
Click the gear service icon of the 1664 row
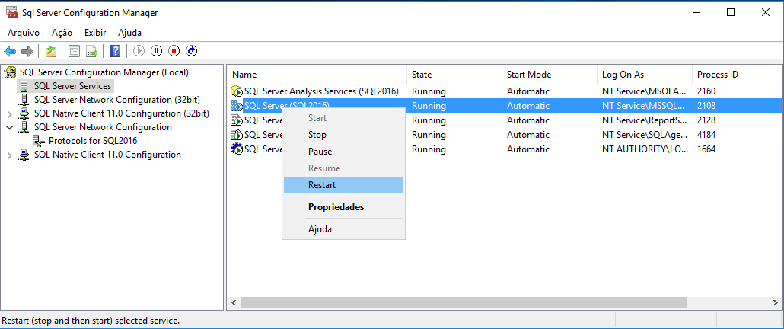click(237, 149)
